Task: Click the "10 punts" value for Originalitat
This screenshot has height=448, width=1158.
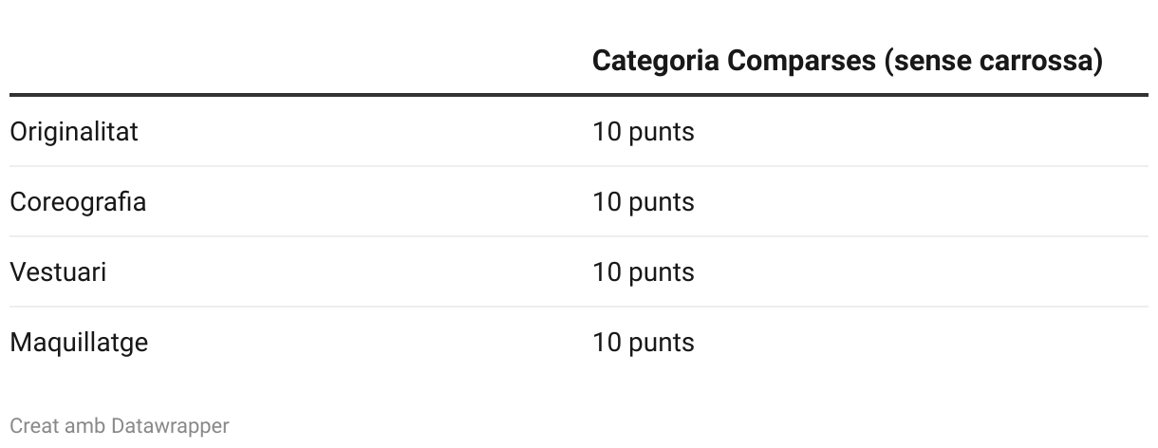Action: 644,131
